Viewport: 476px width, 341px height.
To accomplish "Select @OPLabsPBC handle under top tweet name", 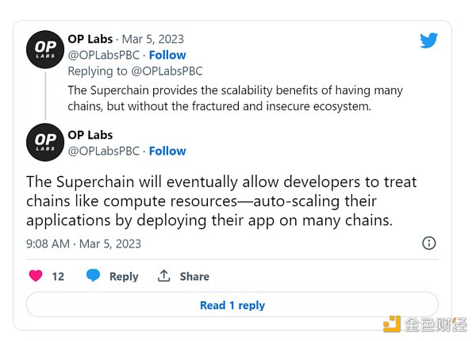I will point(103,55).
